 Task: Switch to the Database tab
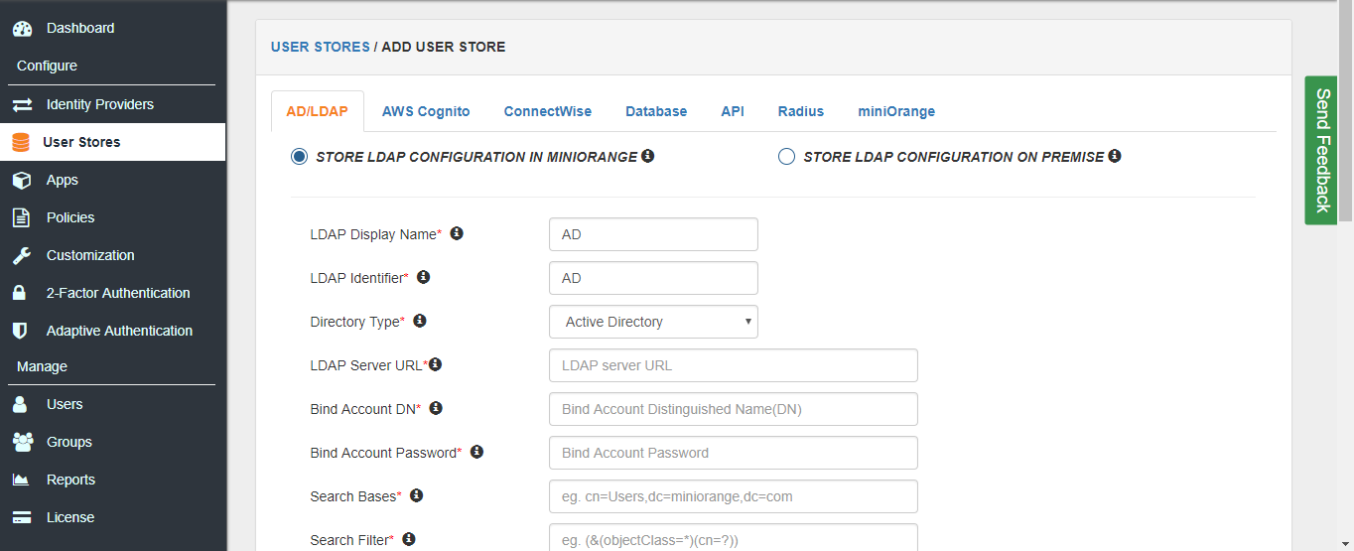pos(656,111)
